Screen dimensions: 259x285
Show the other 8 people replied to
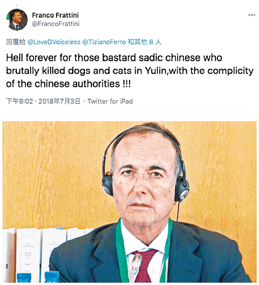(145, 42)
